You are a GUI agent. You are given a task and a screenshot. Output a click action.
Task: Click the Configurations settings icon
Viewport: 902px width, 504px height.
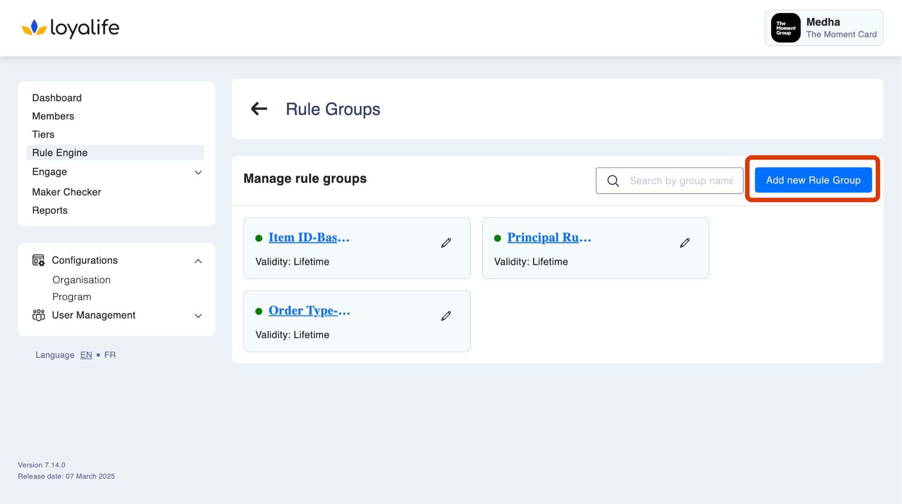(x=39, y=260)
